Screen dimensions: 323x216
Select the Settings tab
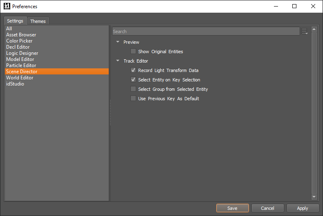[15, 21]
